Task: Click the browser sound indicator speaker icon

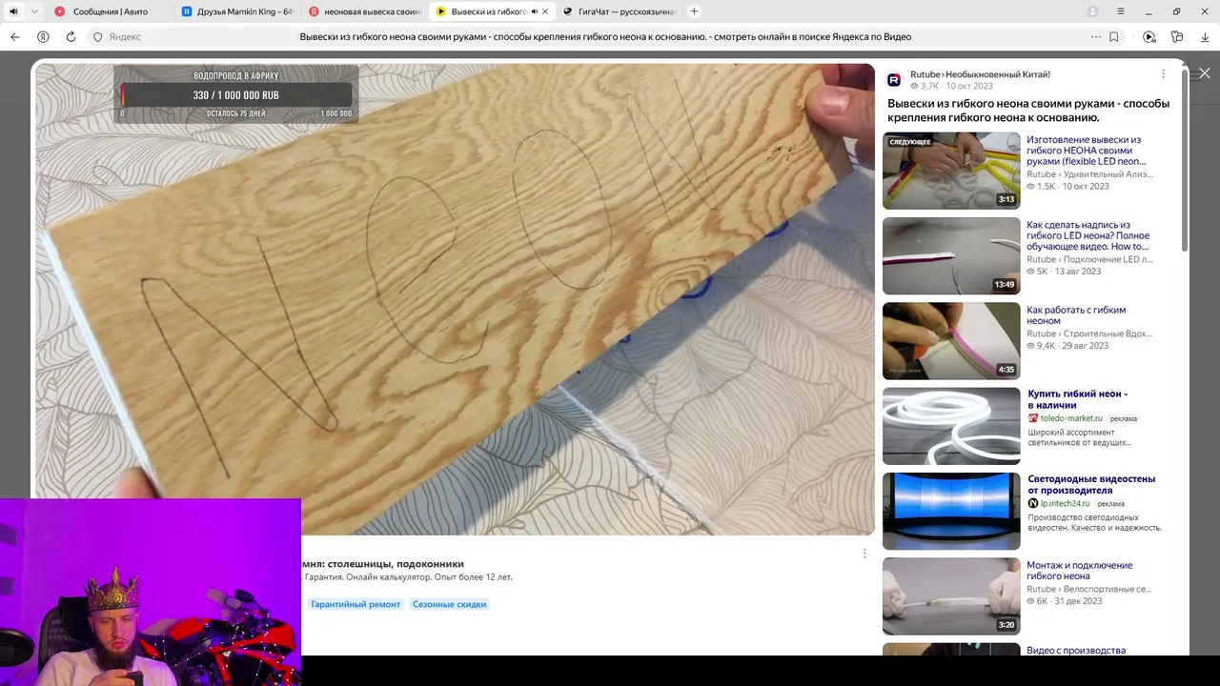Action: (x=13, y=11)
